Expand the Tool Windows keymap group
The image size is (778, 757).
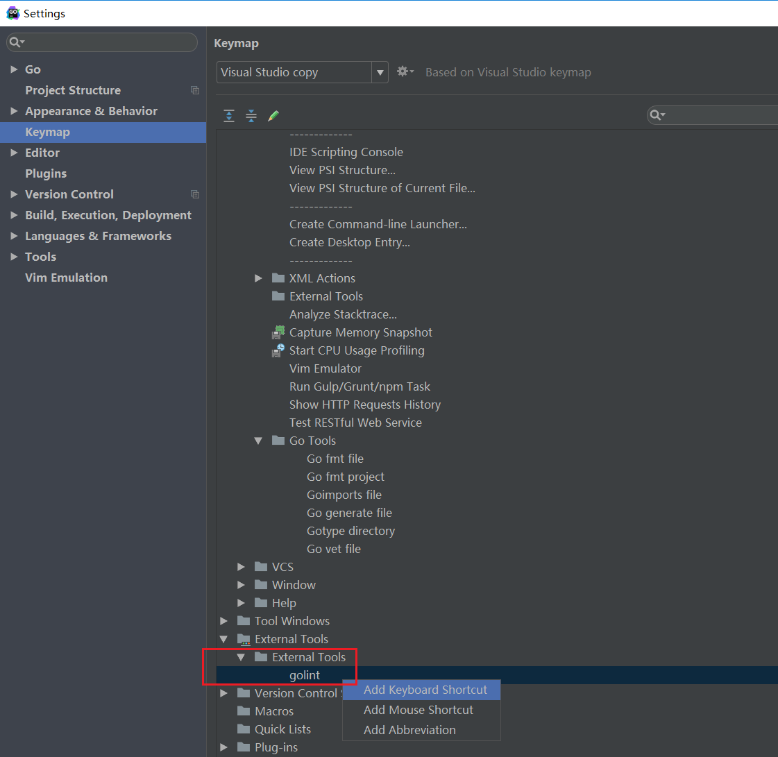pyautogui.click(x=223, y=621)
